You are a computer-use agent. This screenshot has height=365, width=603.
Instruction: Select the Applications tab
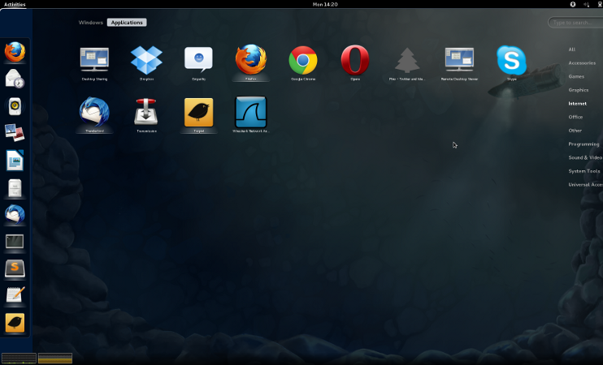tap(127, 23)
